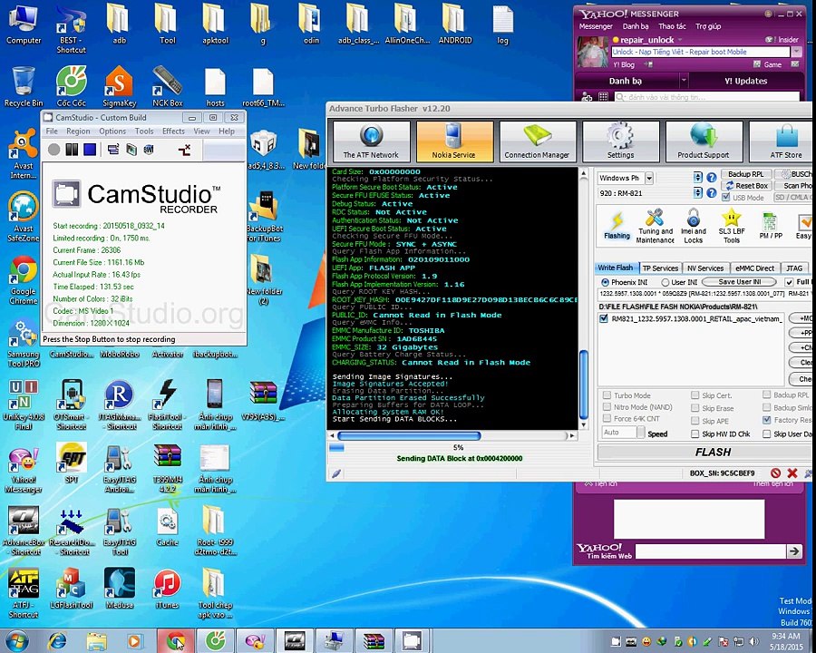The image size is (816, 653).
Task: Enable the Skip HW ID Chk checkbox
Action: [x=695, y=434]
